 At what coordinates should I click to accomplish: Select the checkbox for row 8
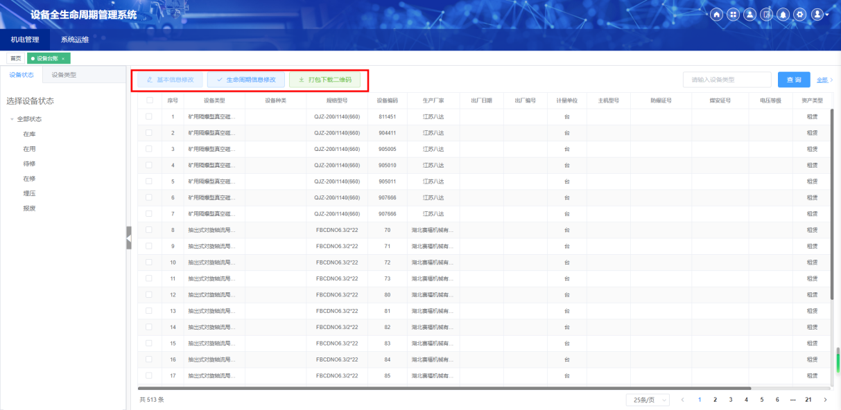[x=149, y=229]
